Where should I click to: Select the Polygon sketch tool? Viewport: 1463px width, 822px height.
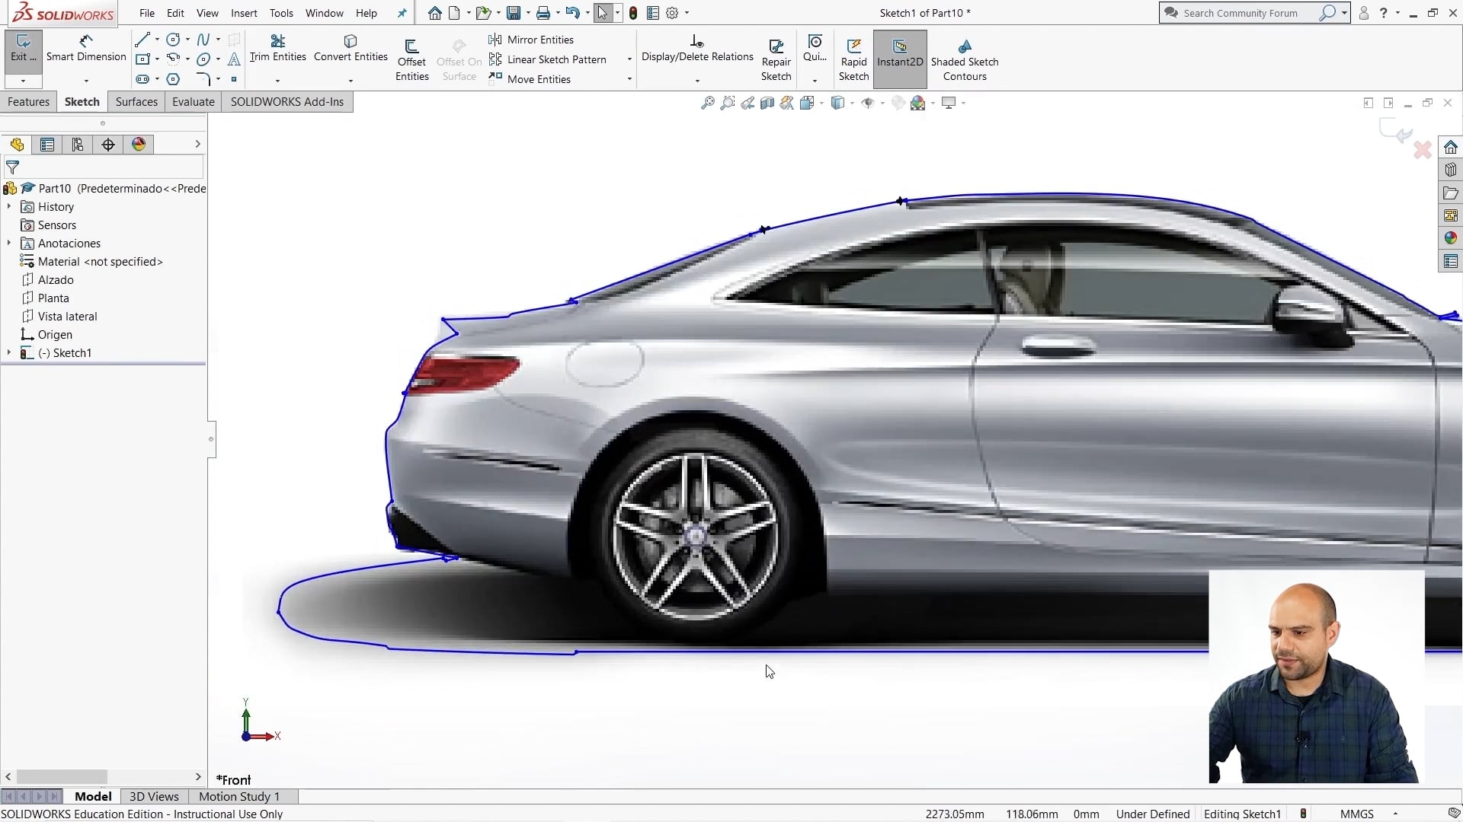tap(173, 79)
